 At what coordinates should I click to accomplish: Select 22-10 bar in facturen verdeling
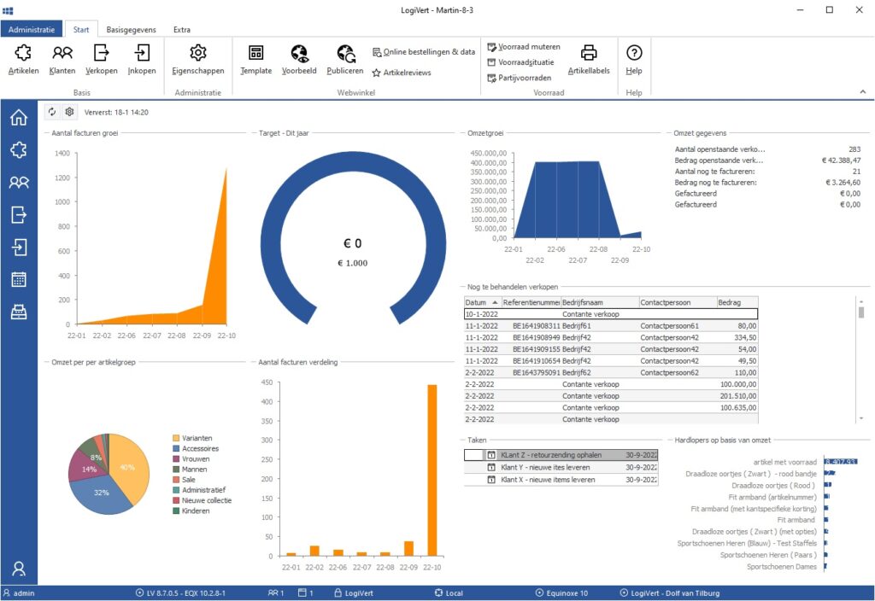click(432, 470)
